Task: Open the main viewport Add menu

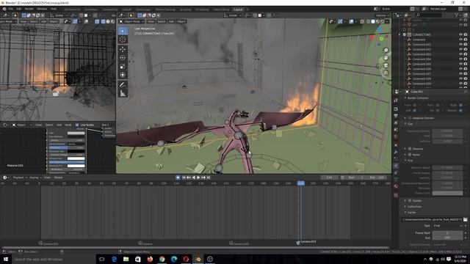Action: 171,21
